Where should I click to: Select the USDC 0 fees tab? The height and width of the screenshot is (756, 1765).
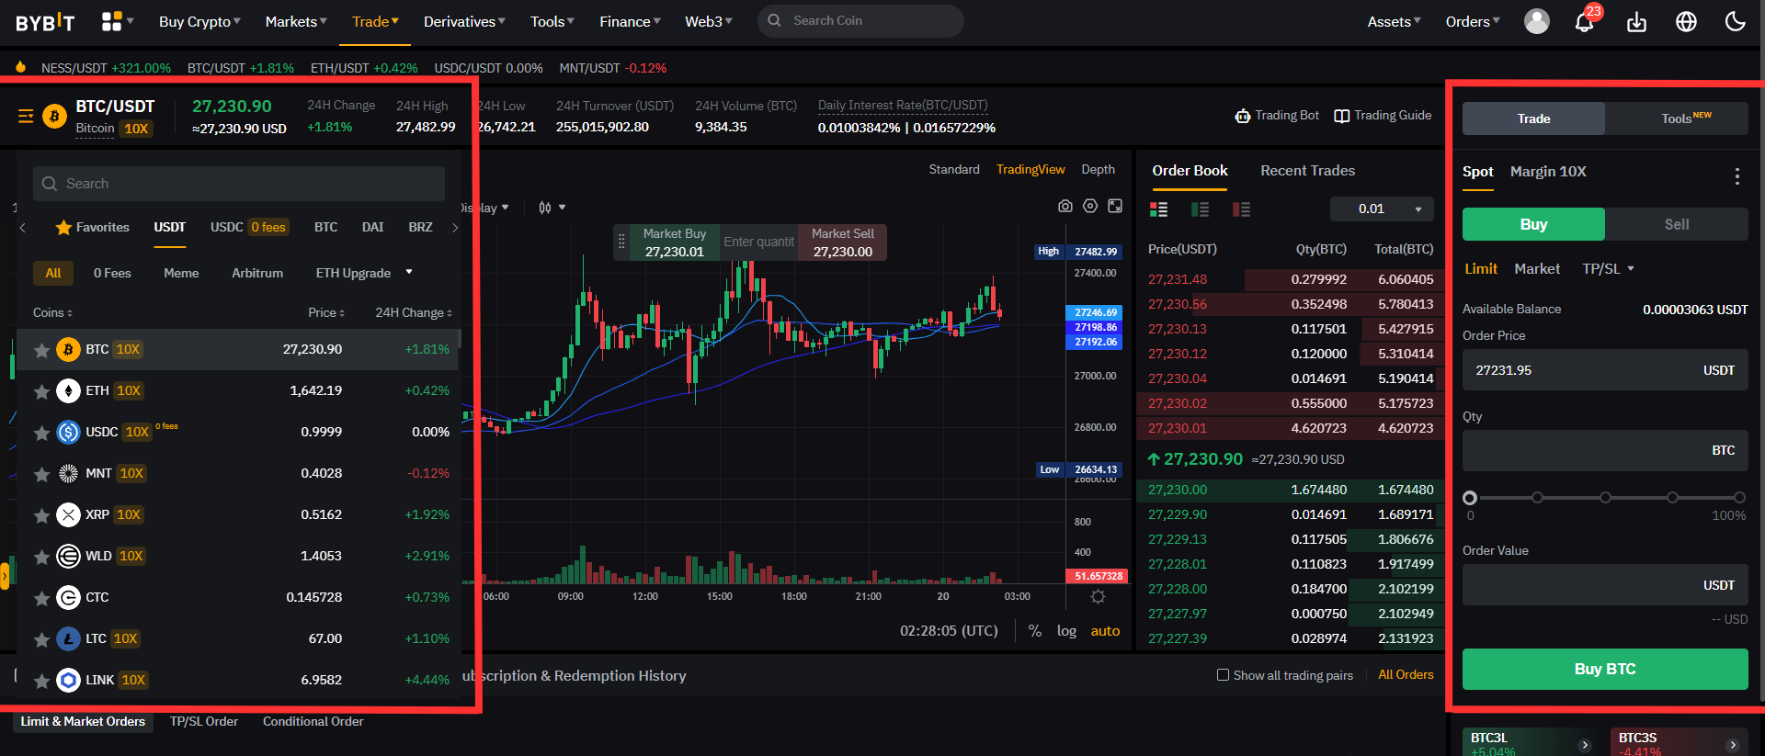pos(249,227)
